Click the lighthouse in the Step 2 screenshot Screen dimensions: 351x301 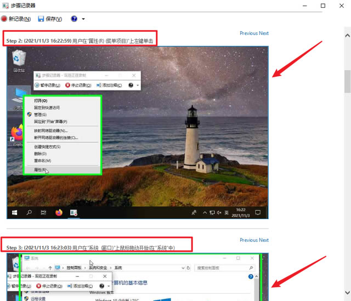pyautogui.click(x=192, y=138)
